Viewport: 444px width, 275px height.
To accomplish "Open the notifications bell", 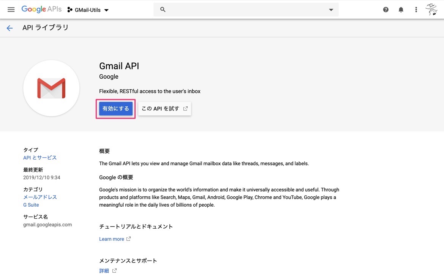I will pos(401,9).
